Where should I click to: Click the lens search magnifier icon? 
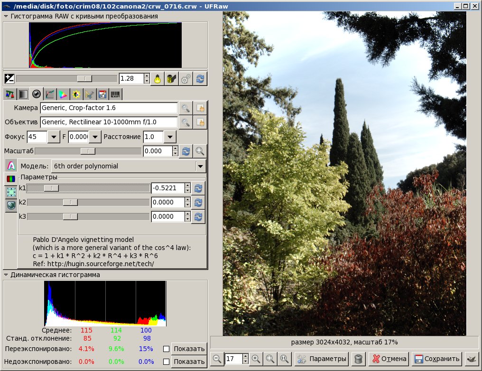tap(185, 122)
